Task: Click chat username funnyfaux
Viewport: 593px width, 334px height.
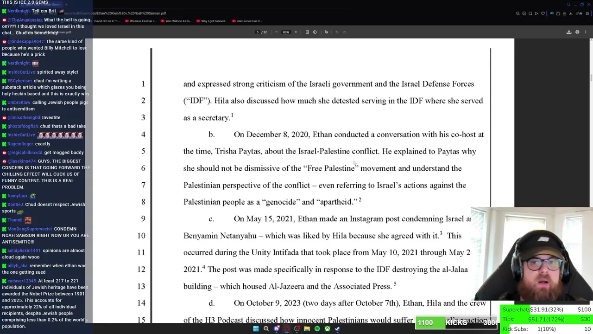Action: point(18,196)
